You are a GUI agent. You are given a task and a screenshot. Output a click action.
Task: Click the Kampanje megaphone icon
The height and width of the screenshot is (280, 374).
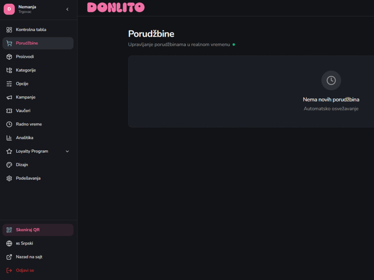tap(9, 97)
